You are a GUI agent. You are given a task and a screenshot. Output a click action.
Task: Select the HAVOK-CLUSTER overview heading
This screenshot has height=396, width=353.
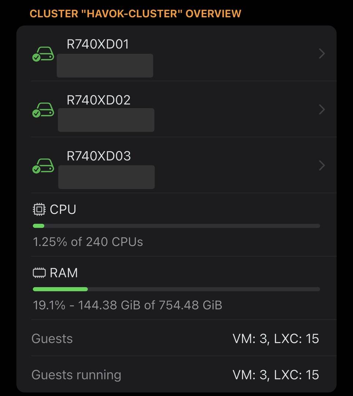(x=135, y=14)
